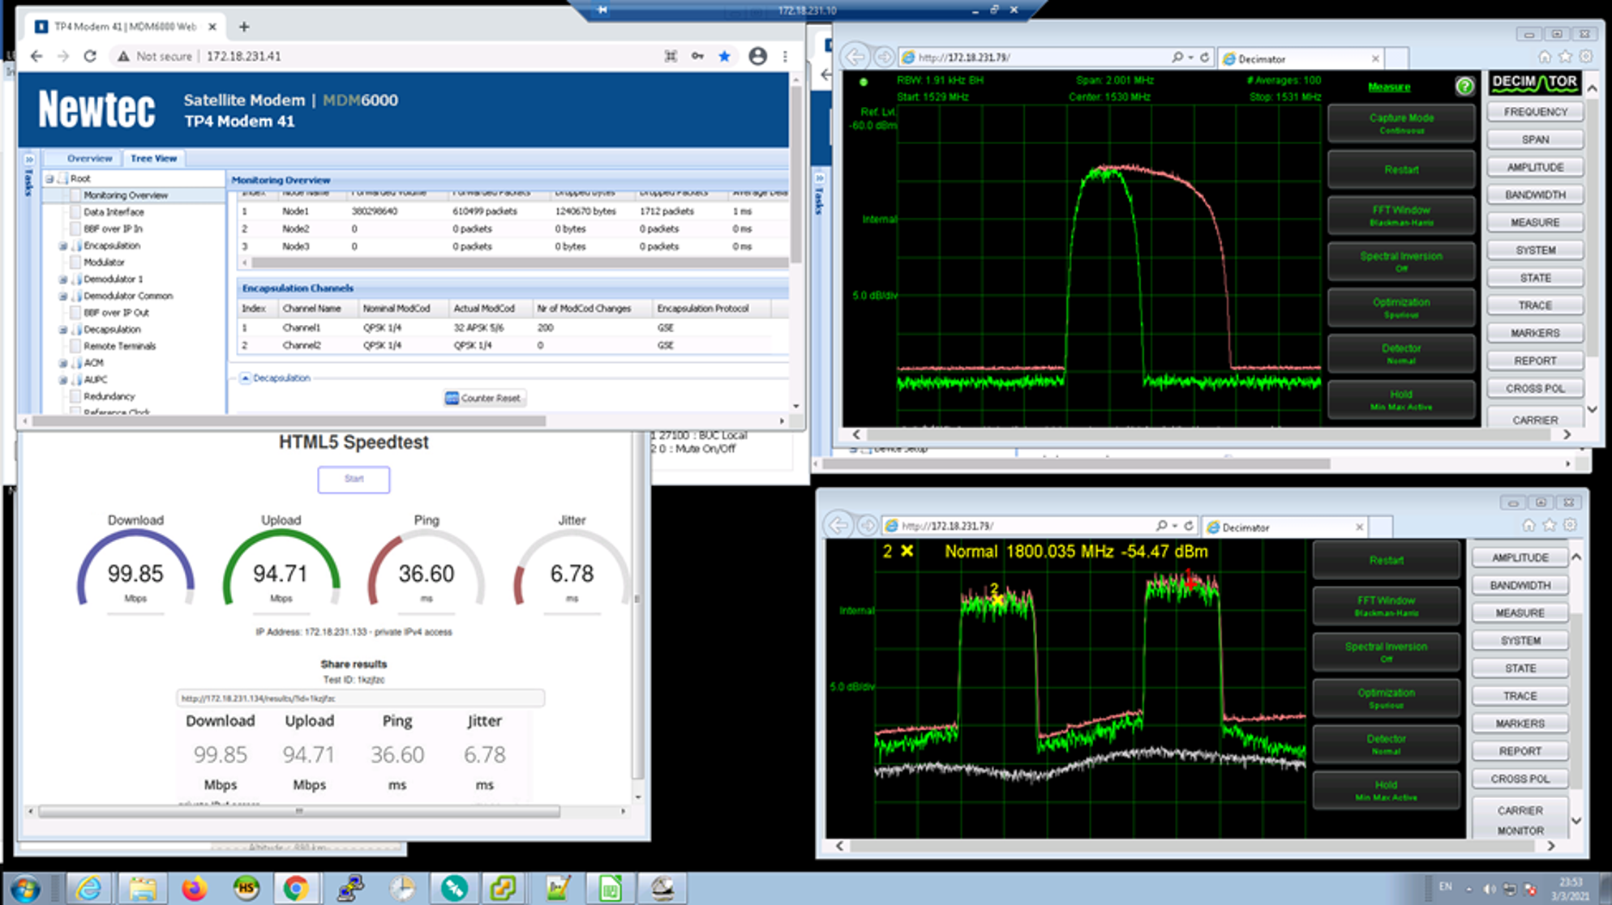Toggle Spectral Inversion in lower Decimator
The image size is (1612, 905).
coord(1386,652)
